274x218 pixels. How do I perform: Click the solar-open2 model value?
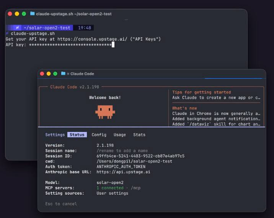(110, 182)
